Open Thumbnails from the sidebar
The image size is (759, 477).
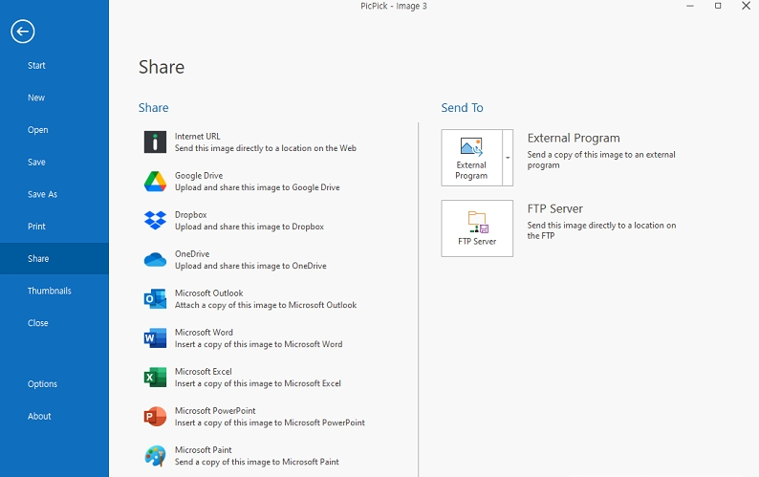pyautogui.click(x=49, y=291)
